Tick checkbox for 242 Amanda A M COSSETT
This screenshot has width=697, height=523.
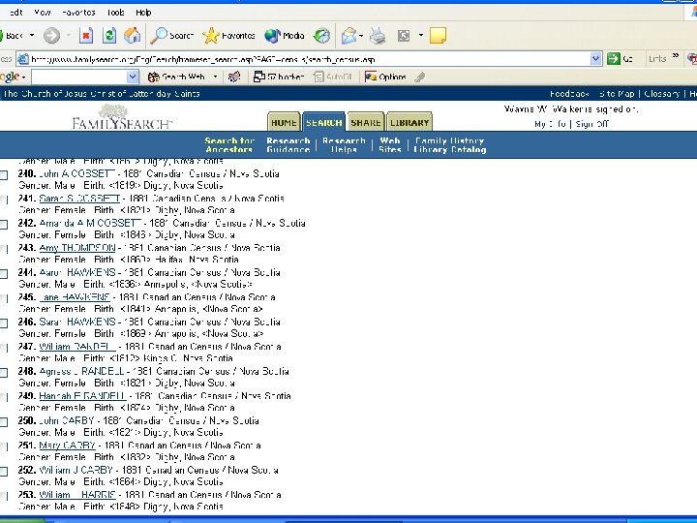pyautogui.click(x=4, y=225)
